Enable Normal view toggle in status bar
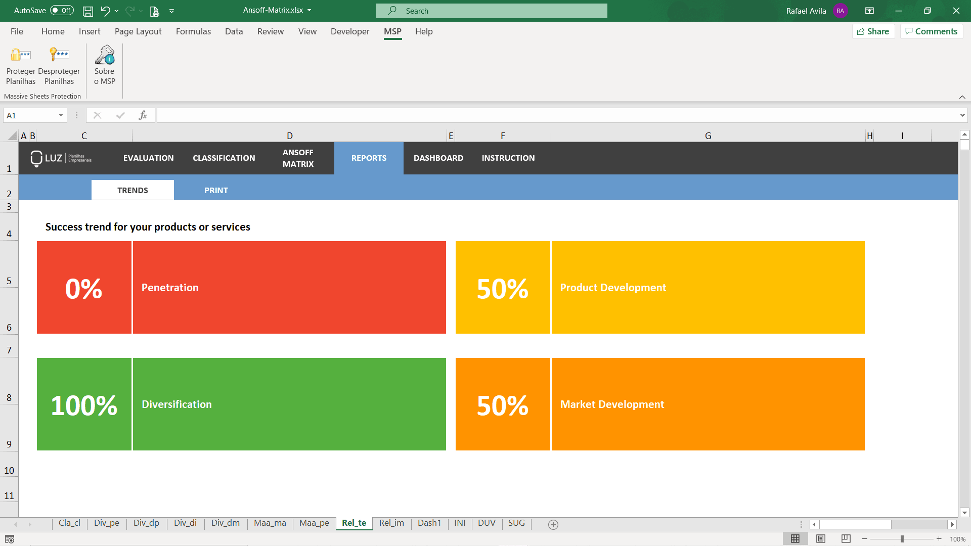Image resolution: width=971 pixels, height=546 pixels. point(796,538)
